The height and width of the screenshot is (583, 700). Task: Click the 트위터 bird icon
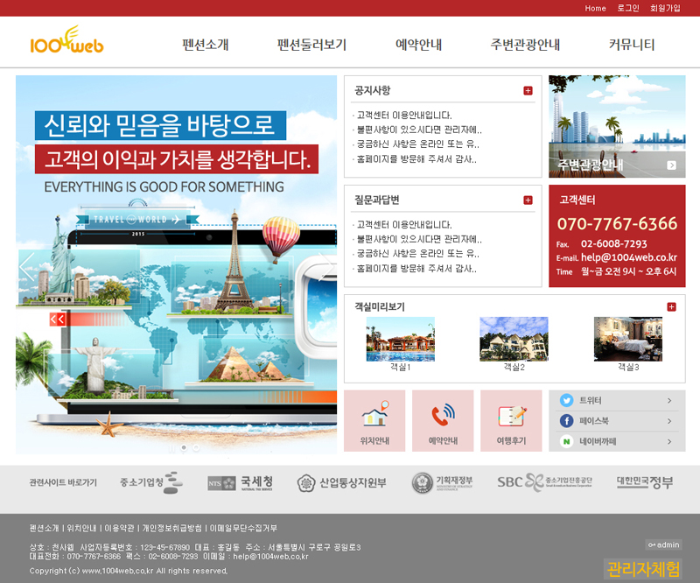(566, 400)
